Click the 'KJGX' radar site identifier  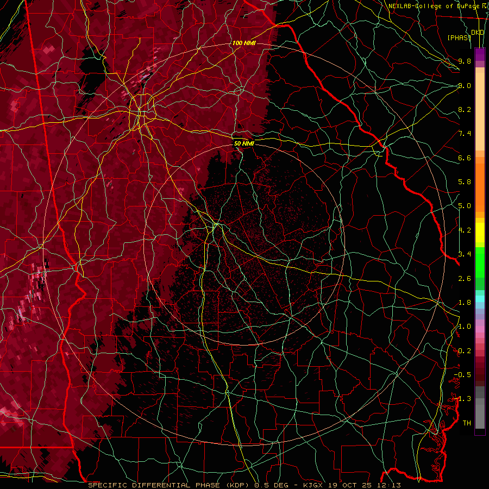point(314,485)
